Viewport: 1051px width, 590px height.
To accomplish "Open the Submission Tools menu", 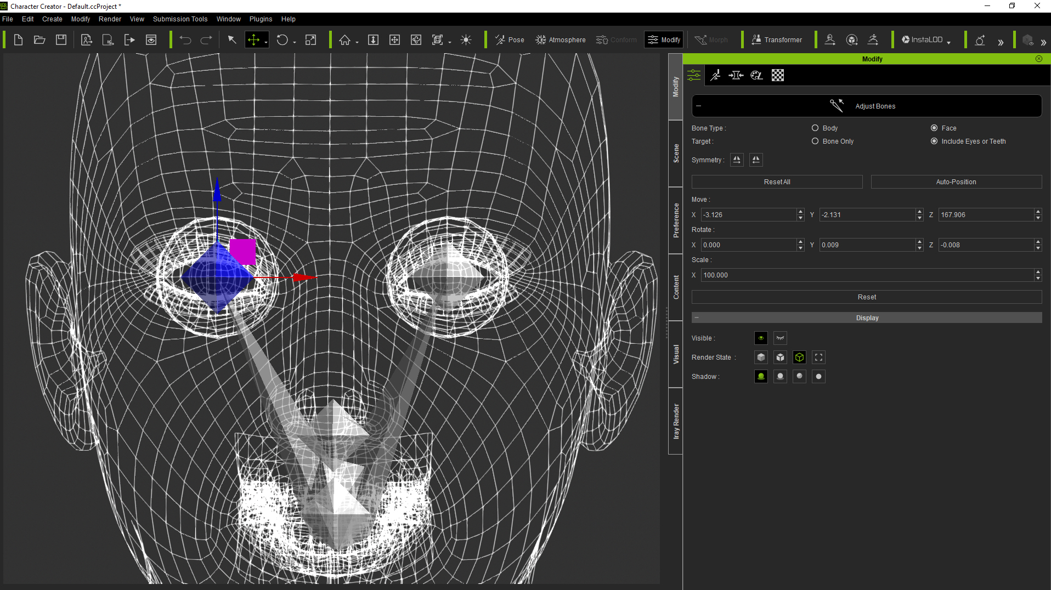I will point(180,19).
